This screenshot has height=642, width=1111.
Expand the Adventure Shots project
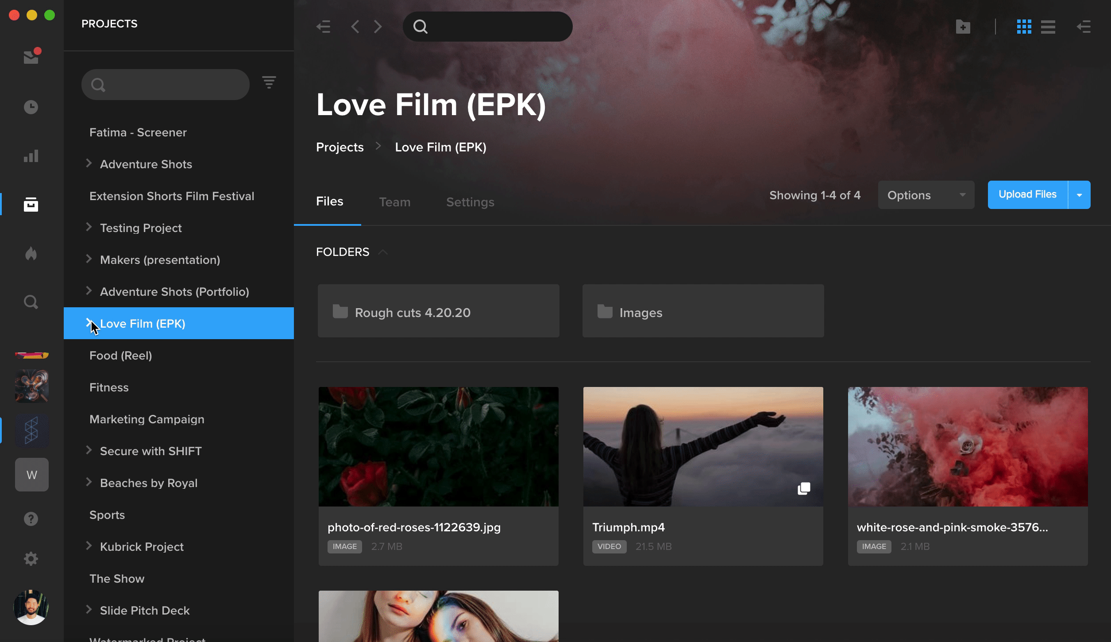(x=89, y=163)
